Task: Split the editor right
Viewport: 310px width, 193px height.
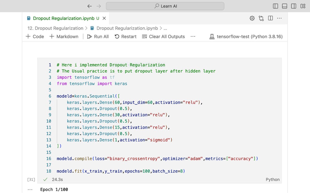Action: click(x=270, y=18)
